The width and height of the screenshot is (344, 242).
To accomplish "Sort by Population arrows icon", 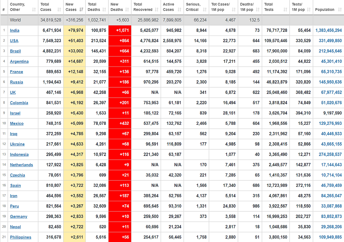I will (340, 10).
